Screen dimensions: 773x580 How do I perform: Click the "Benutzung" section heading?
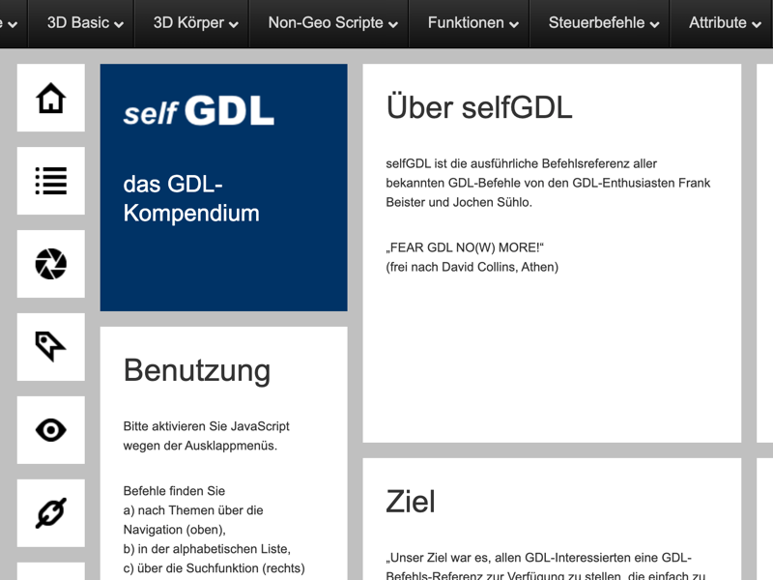(197, 370)
